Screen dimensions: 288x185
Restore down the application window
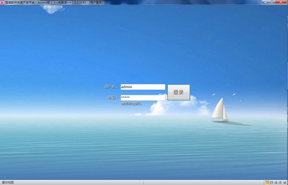coord(272,2)
